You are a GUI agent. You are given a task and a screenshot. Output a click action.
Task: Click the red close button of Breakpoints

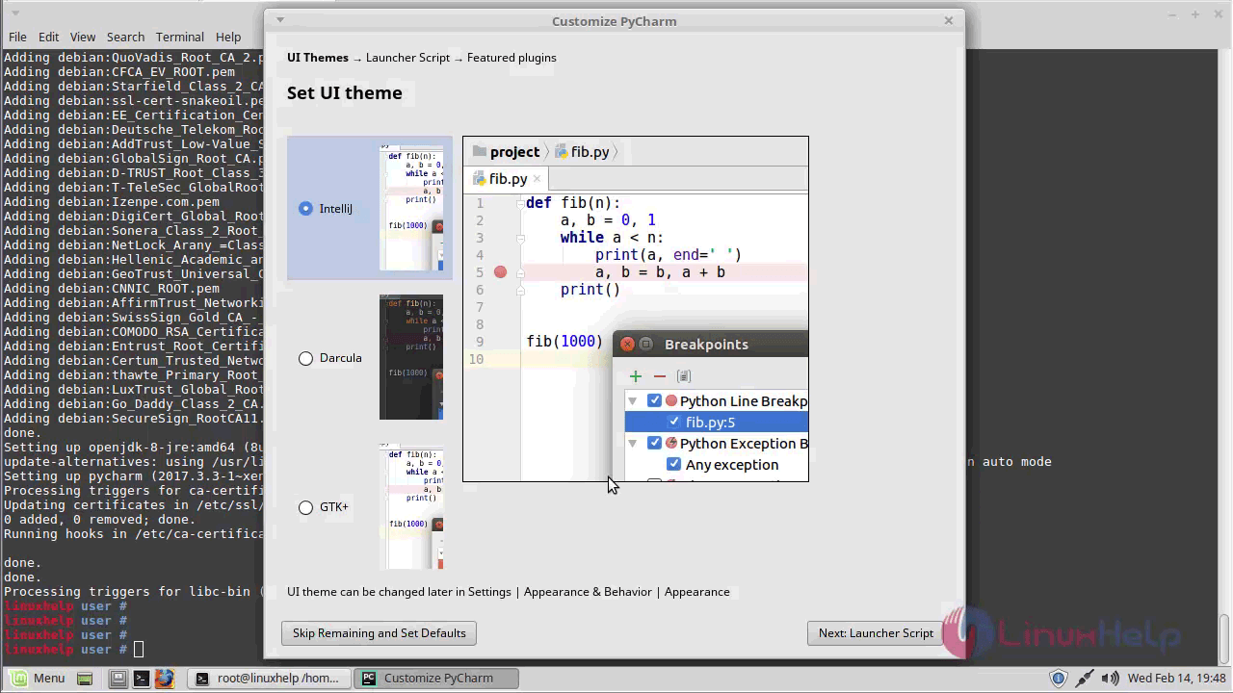(x=627, y=345)
